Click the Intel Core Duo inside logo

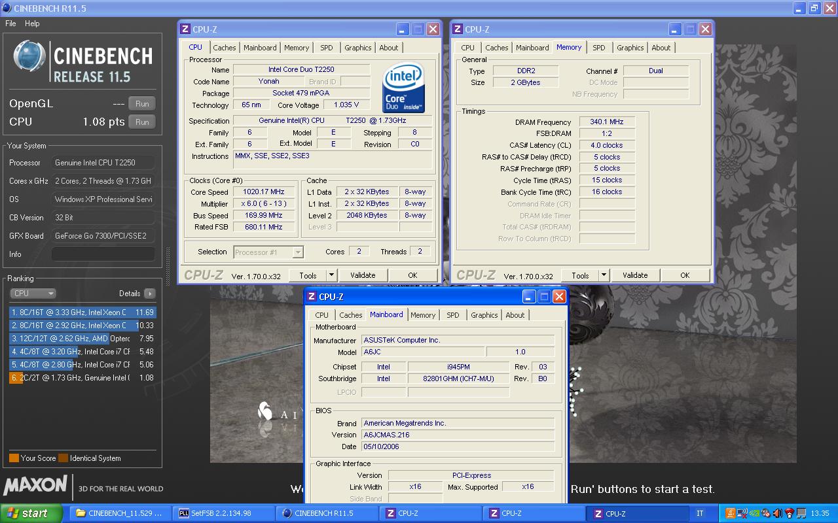[x=404, y=88]
